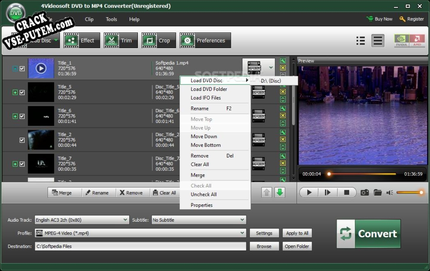This screenshot has height=271, width=430.
Task: Open snapshot folder icon
Action: (x=378, y=193)
